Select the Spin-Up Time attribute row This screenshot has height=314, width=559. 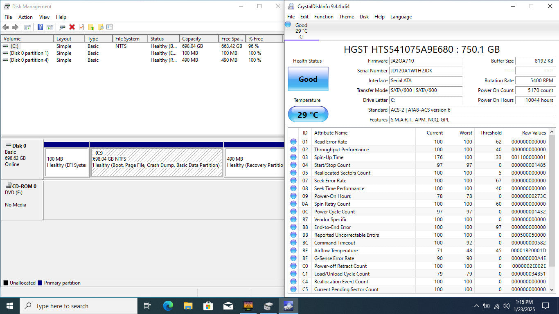click(x=418, y=157)
